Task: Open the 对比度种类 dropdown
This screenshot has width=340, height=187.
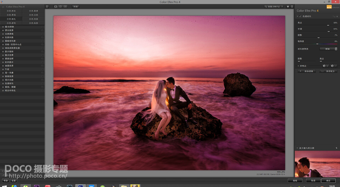Action: click(329, 49)
